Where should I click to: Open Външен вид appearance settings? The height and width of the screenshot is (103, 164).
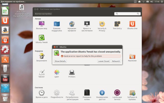pyautogui.click(x=42, y=25)
